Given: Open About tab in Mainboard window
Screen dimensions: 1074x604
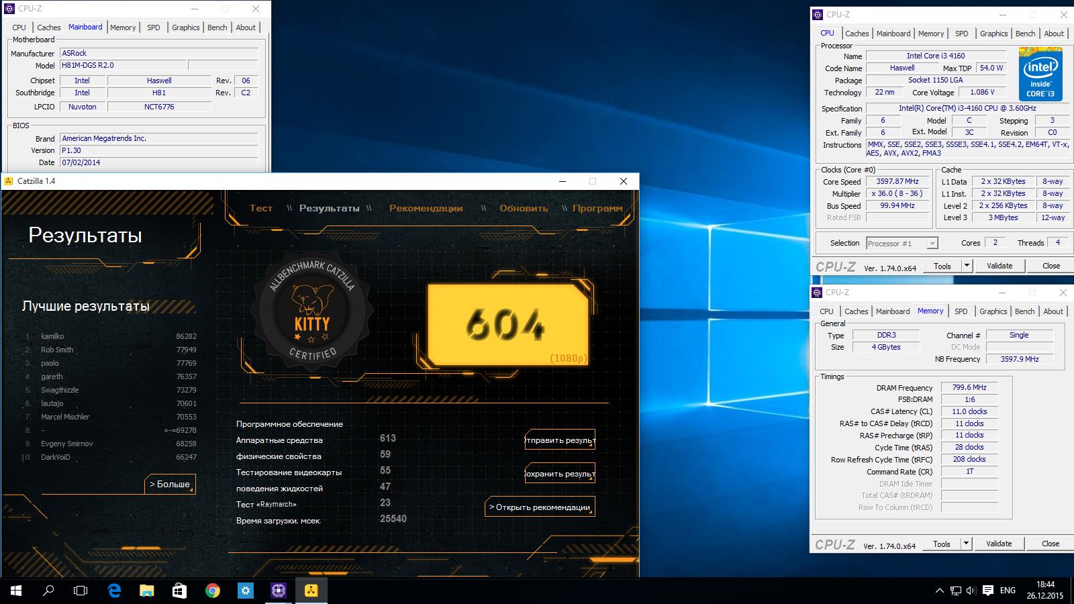Looking at the screenshot, I should click(x=246, y=28).
